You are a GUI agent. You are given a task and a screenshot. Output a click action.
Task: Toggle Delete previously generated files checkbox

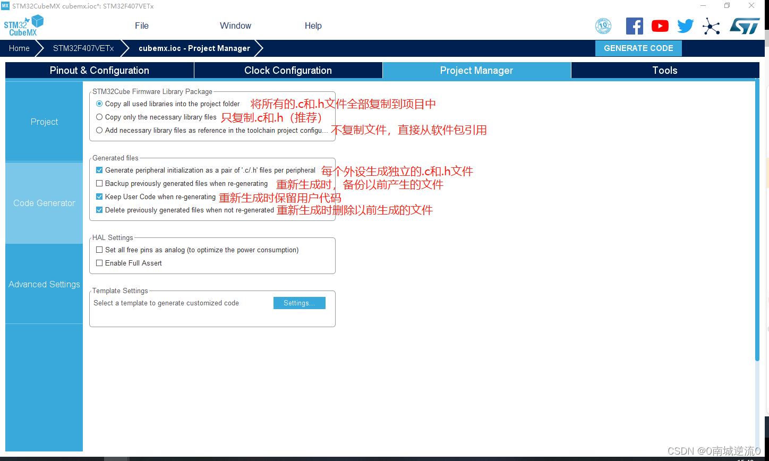pyautogui.click(x=99, y=210)
